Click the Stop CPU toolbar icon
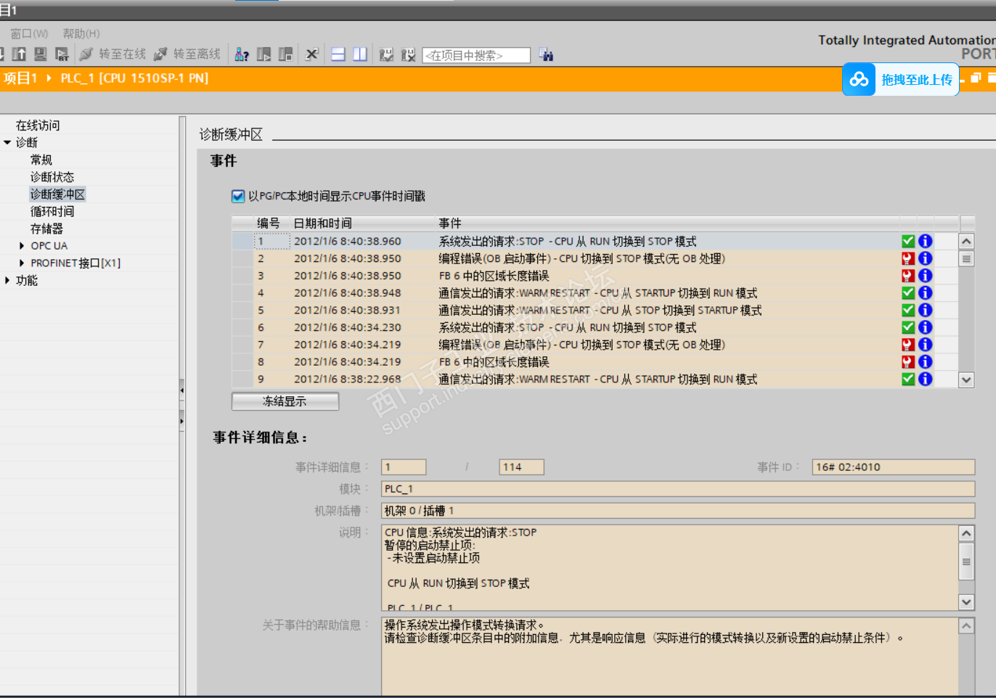 (x=286, y=54)
